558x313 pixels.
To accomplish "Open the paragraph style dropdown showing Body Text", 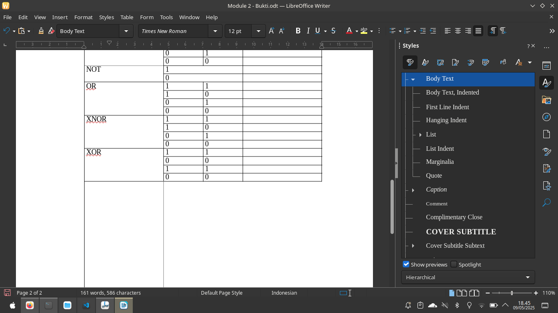I will tap(126, 31).
